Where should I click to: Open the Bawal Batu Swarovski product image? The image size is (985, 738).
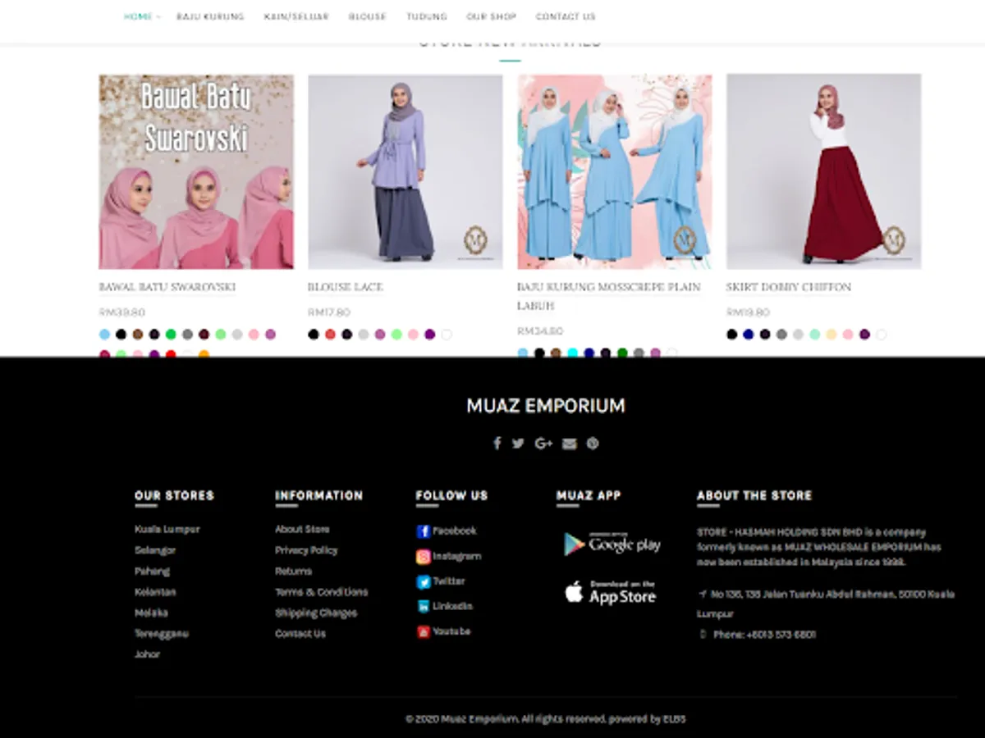coord(196,172)
